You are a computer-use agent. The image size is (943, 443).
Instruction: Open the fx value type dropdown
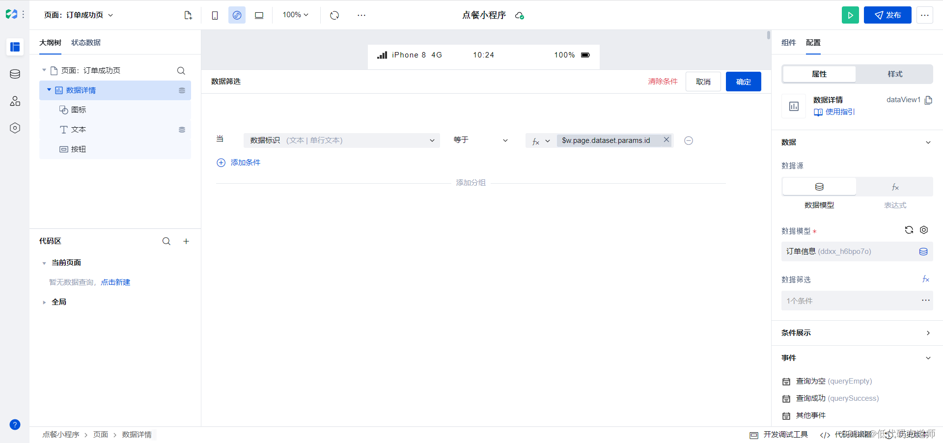coord(541,141)
